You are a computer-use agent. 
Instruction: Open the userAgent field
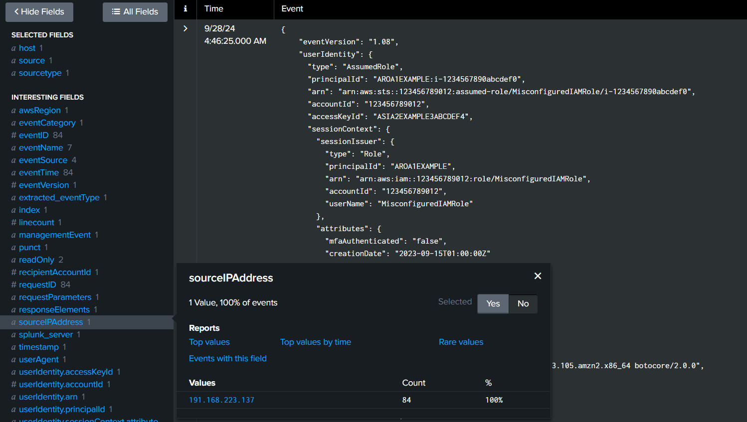pyautogui.click(x=39, y=359)
